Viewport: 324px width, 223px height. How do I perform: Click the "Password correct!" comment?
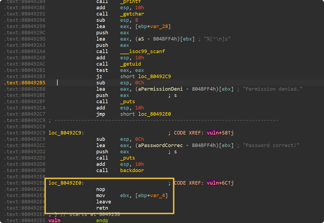click(271, 146)
